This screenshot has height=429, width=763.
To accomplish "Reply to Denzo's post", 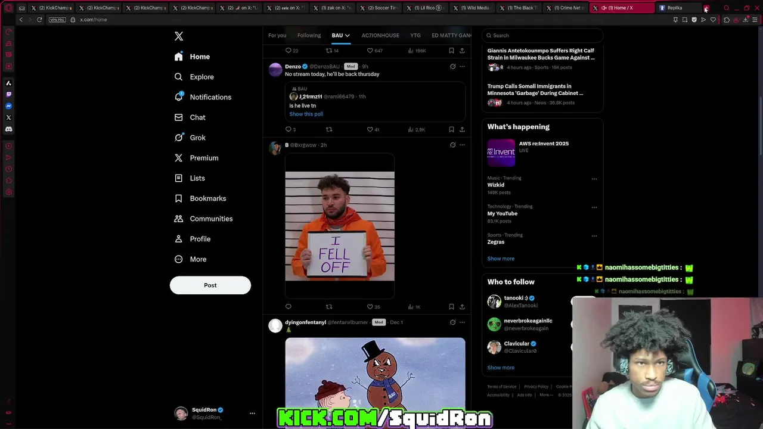I will (289, 129).
